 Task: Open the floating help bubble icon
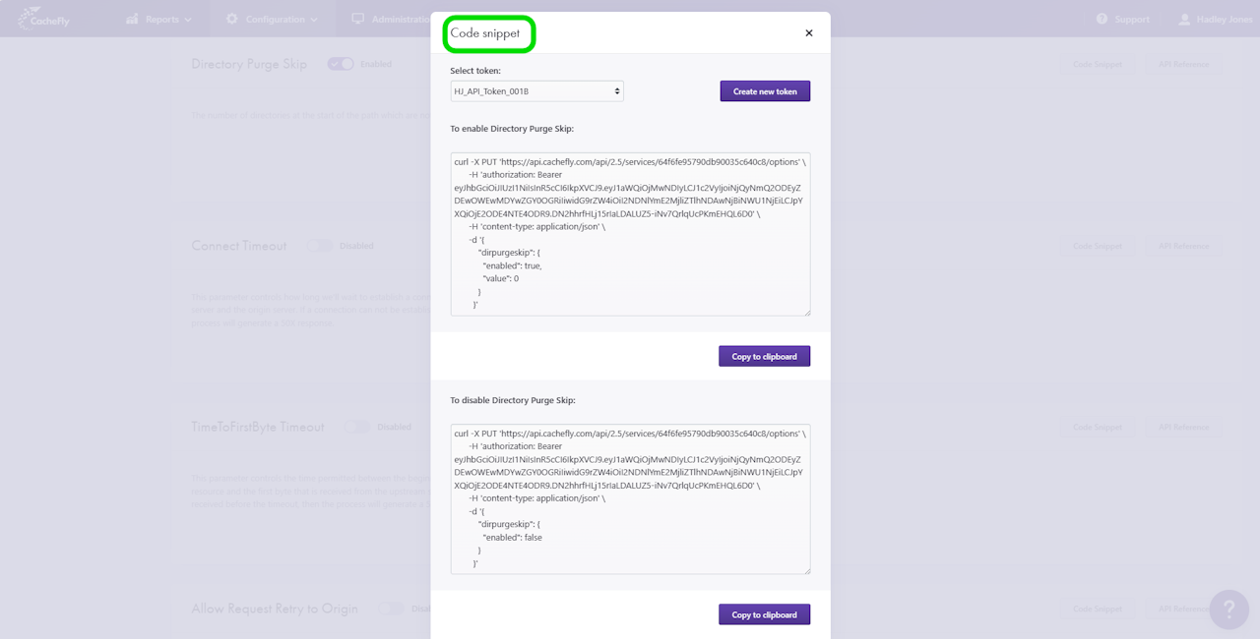tap(1228, 610)
